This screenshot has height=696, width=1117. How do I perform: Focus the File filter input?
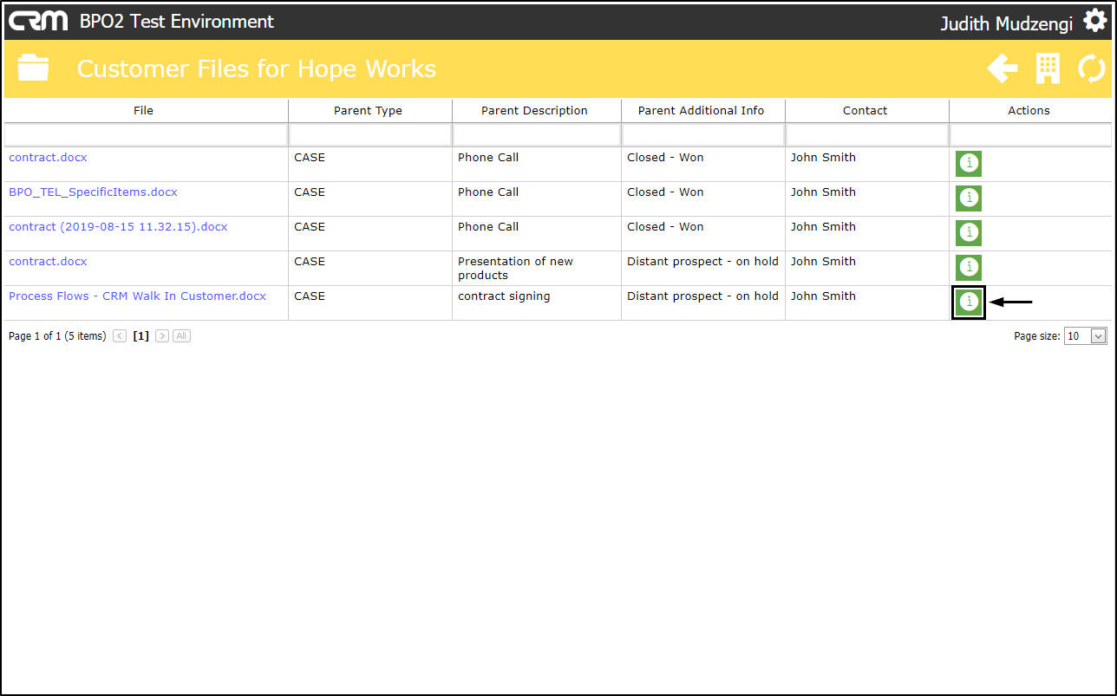point(146,134)
